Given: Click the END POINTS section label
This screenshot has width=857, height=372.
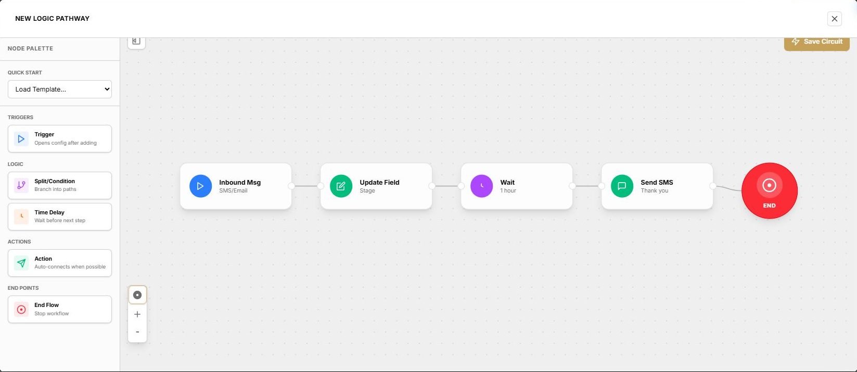Looking at the screenshot, I should point(23,288).
